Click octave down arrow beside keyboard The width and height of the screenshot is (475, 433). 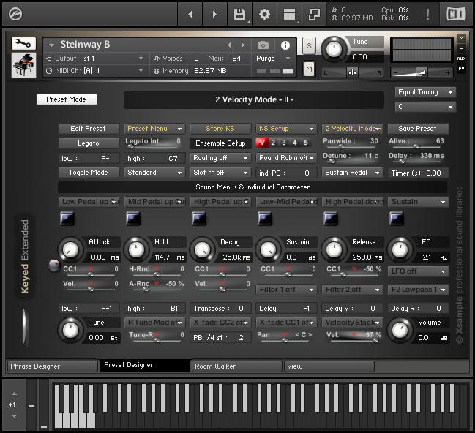14,416
